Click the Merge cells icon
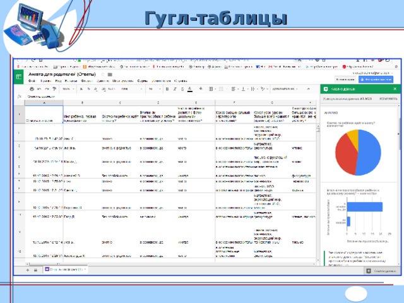The height and width of the screenshot is (303, 404). click(x=221, y=89)
